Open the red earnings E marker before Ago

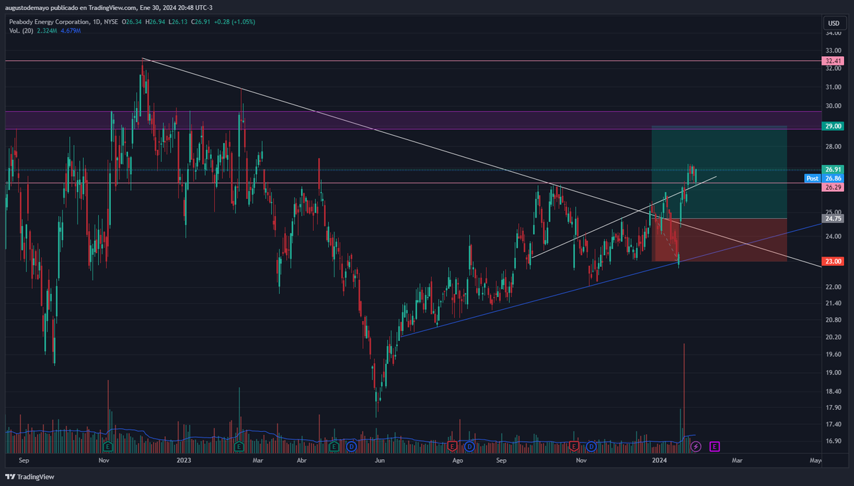(x=452, y=446)
